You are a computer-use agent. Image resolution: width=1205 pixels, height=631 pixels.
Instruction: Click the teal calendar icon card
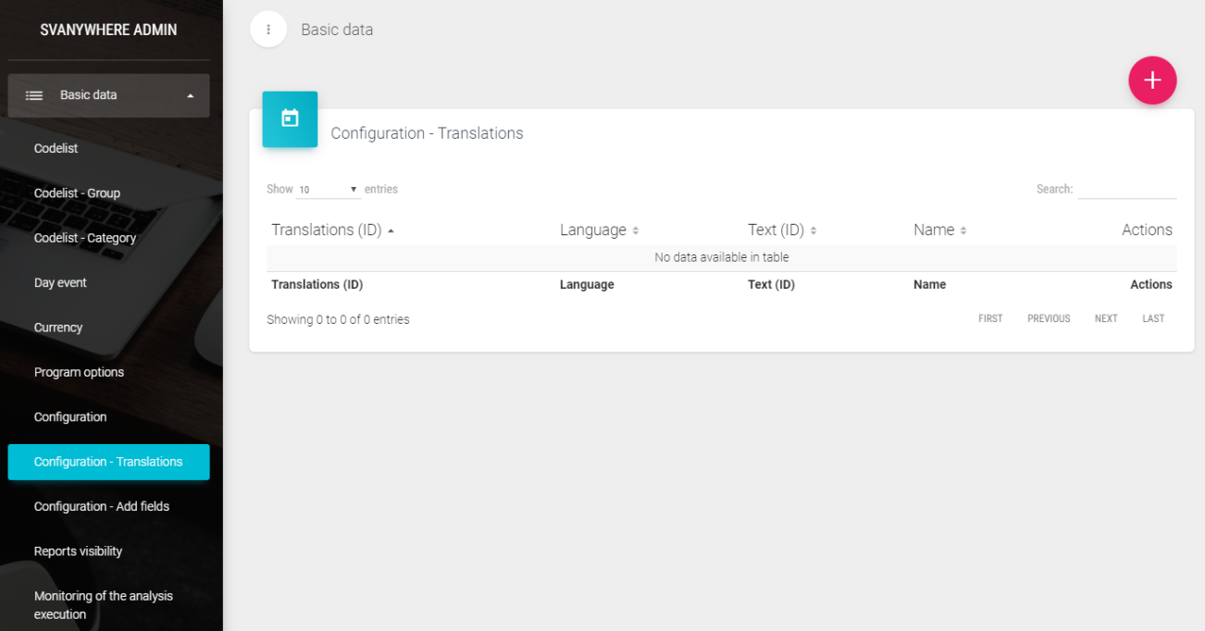pyautogui.click(x=290, y=118)
